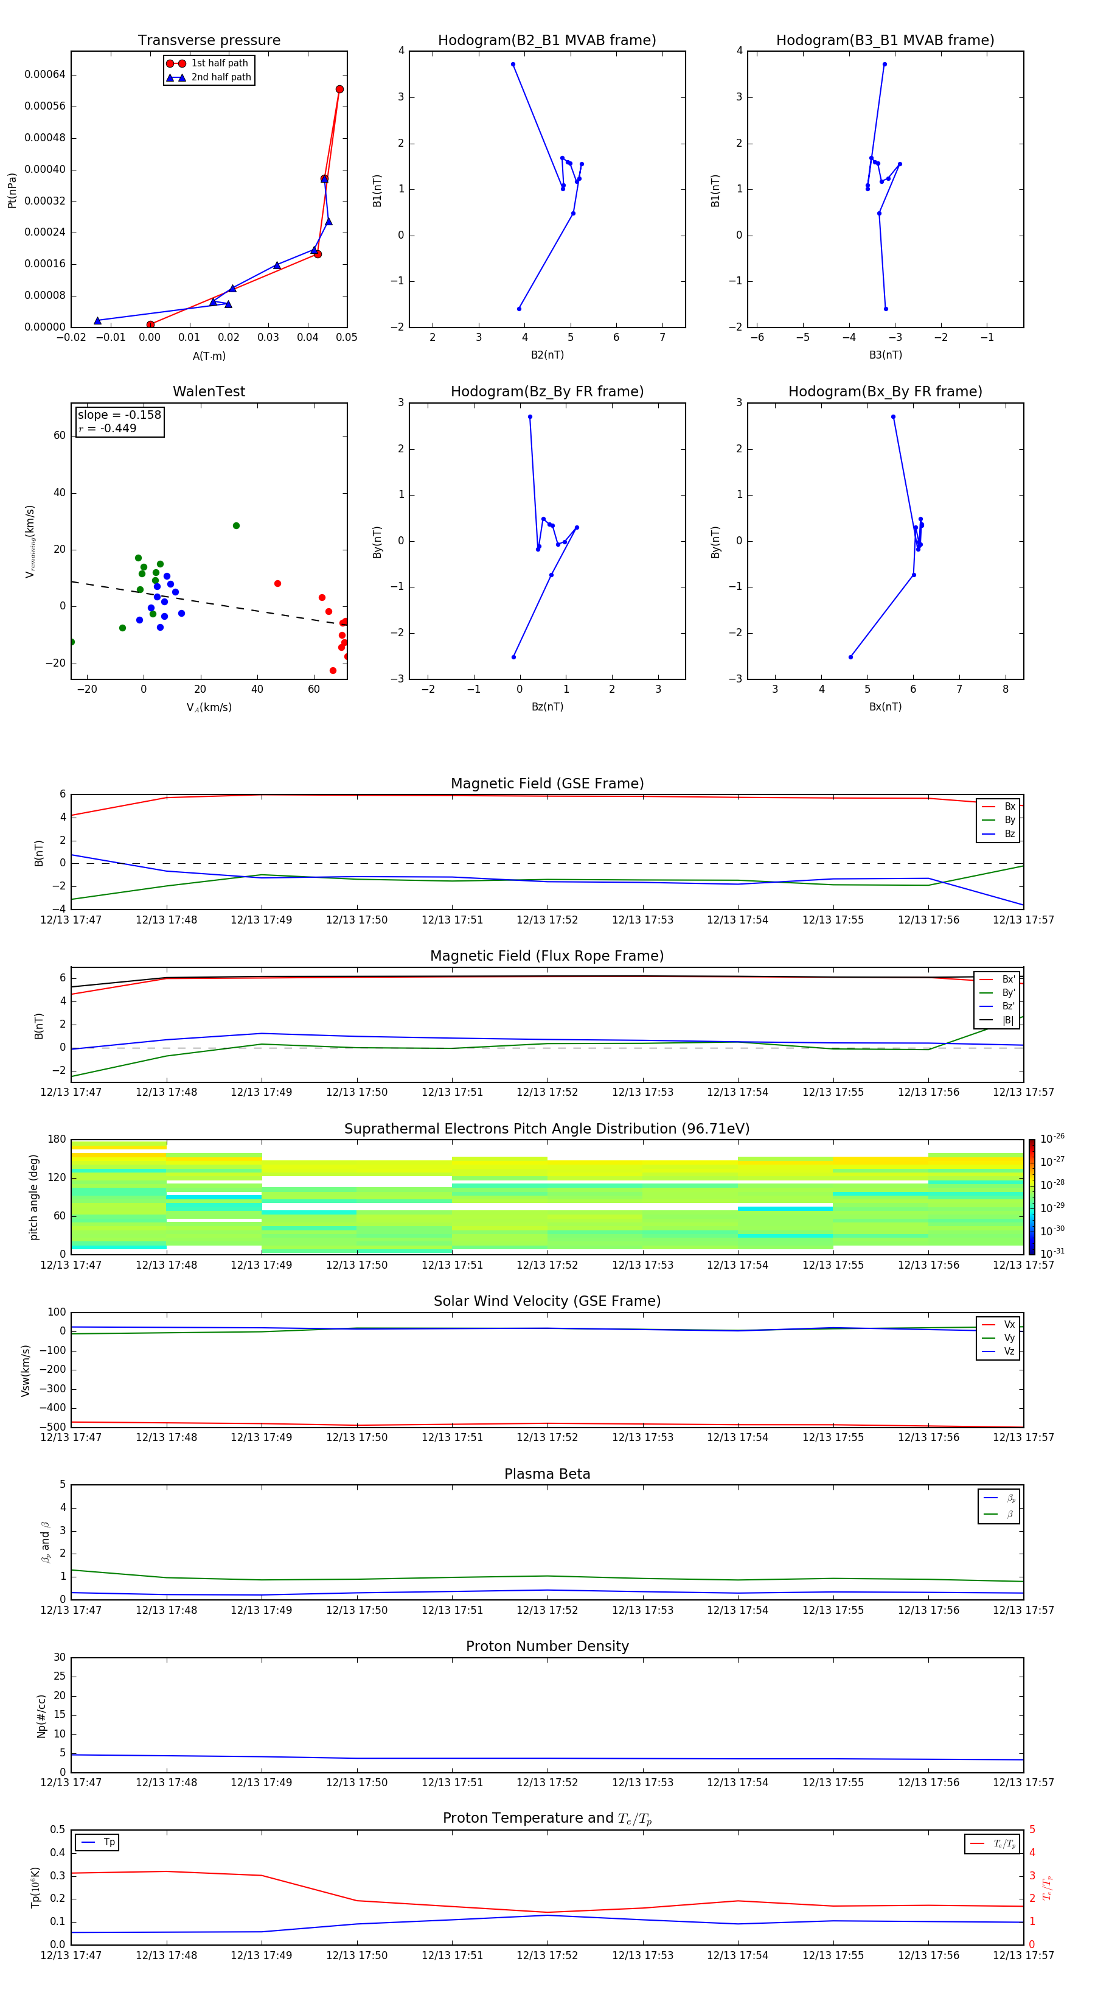The height and width of the screenshot is (2009, 1095).
Task: Click '12/13 17:49' tick under Flux Rope plot
Action: click(261, 1093)
